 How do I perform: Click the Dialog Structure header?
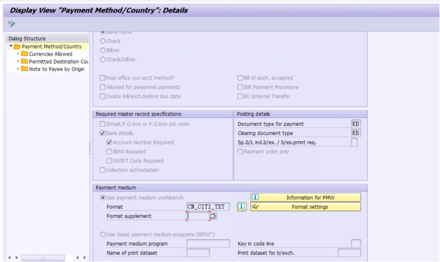(x=47, y=39)
